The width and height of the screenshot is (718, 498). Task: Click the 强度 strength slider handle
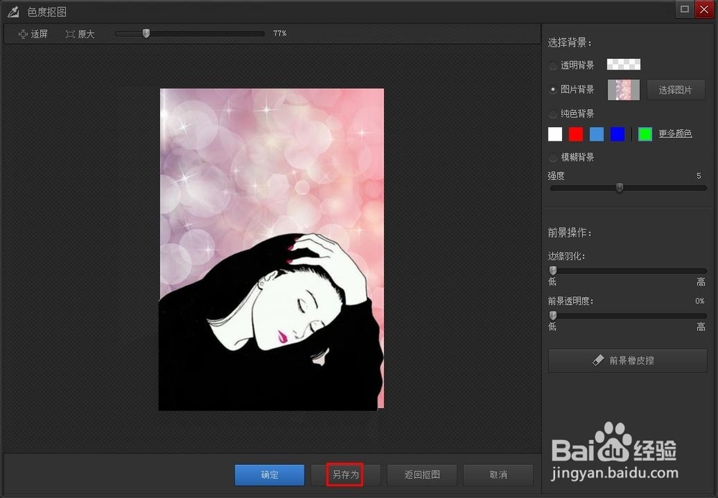point(620,188)
